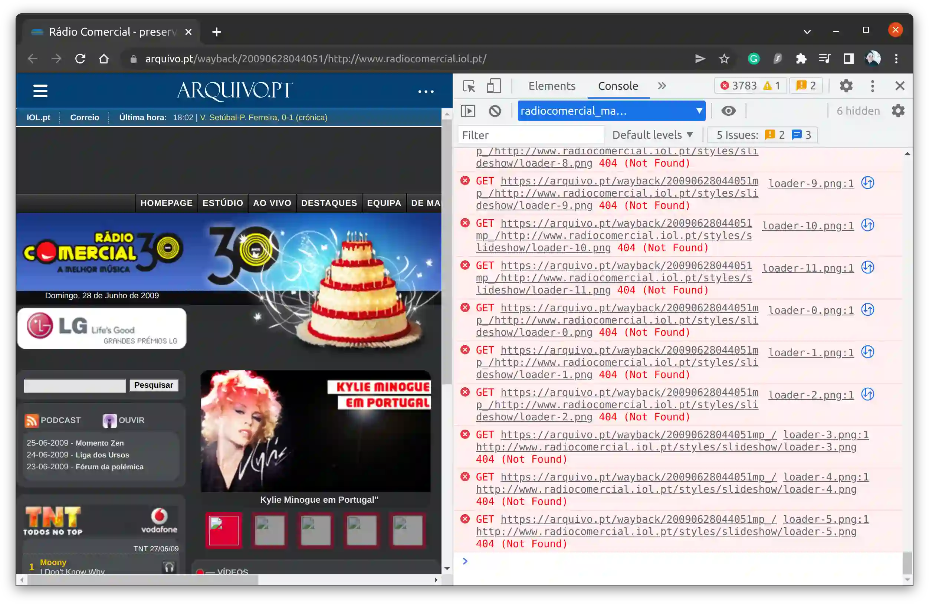Image resolution: width=929 pixels, height=604 pixels.
Task: Toggle the browser side panel
Action: pos(848,59)
